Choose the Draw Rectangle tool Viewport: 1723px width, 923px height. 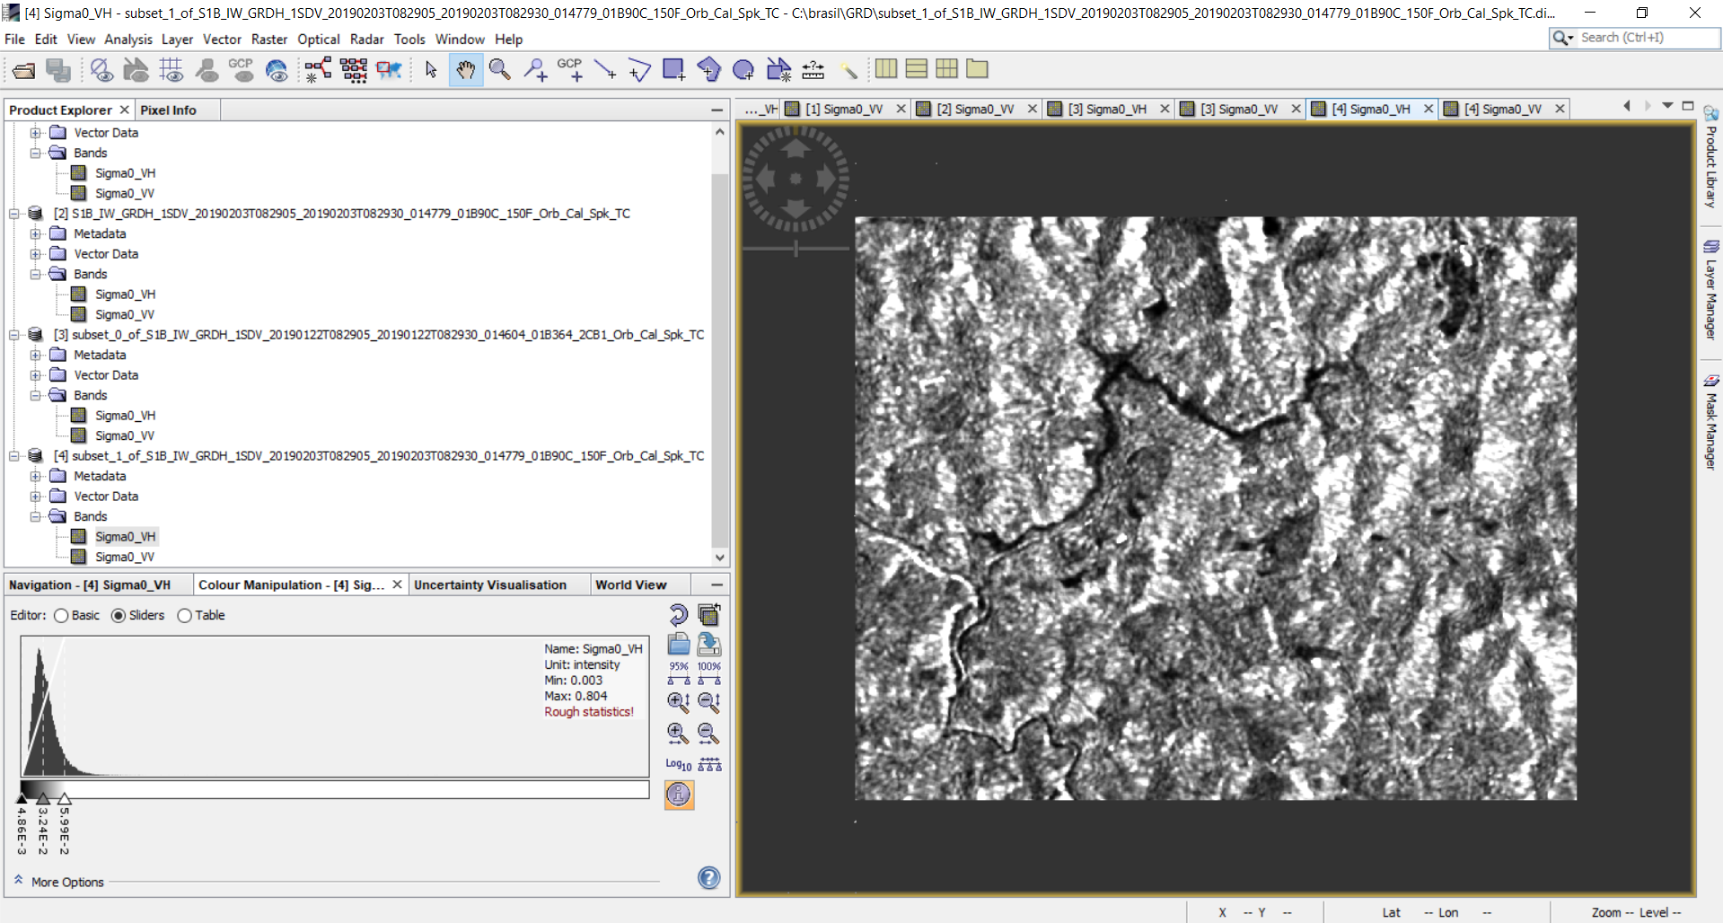(x=673, y=70)
